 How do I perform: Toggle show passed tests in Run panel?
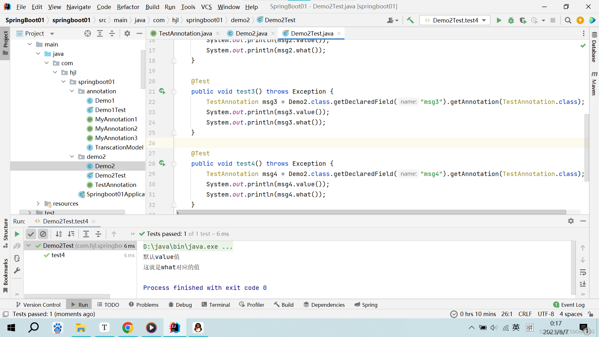31,234
